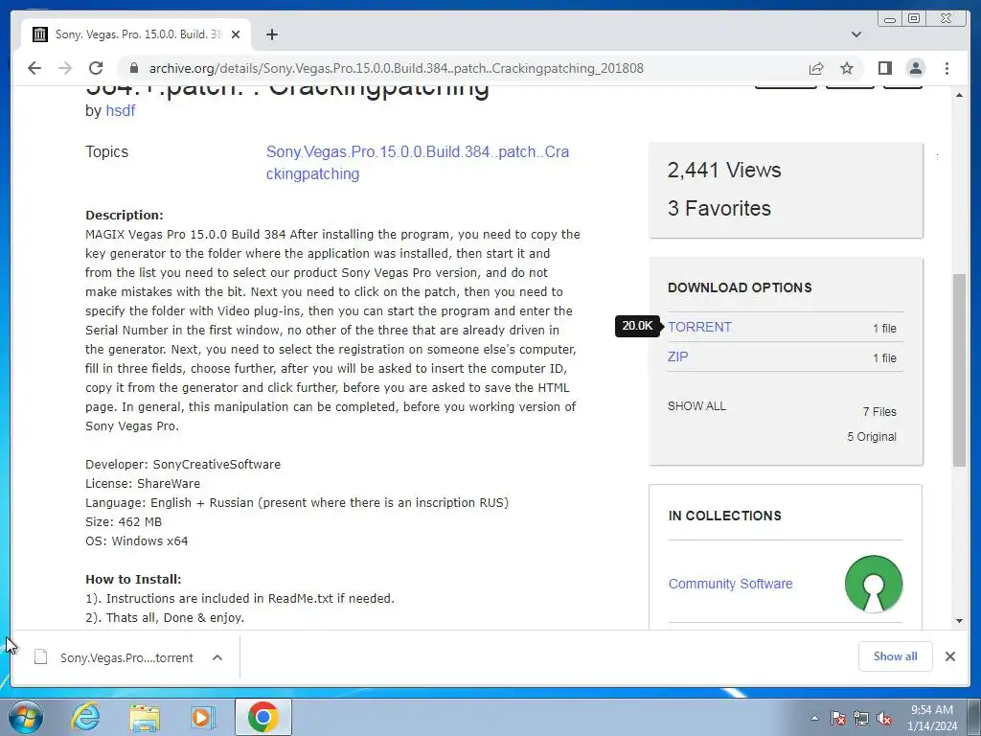
Task: Open a new tab with the plus button
Action: point(271,34)
